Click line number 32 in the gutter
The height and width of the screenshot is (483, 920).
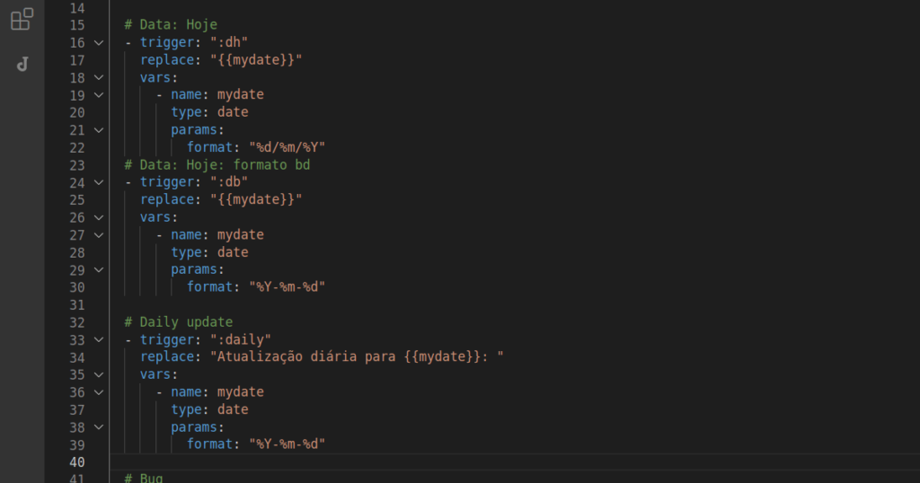[x=76, y=322]
